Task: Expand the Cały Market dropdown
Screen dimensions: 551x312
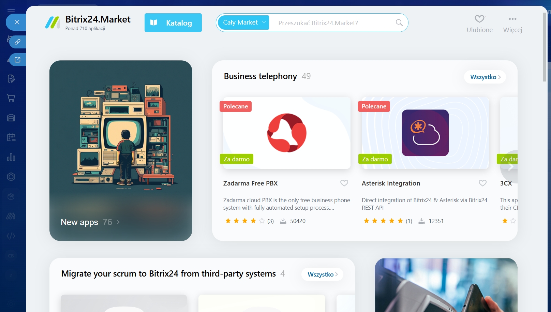Action: (244, 23)
